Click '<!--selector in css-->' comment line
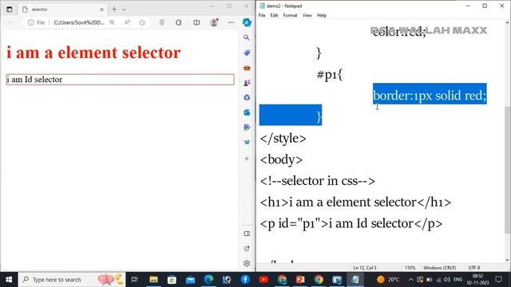Image resolution: width=511 pixels, height=287 pixels. 318,181
